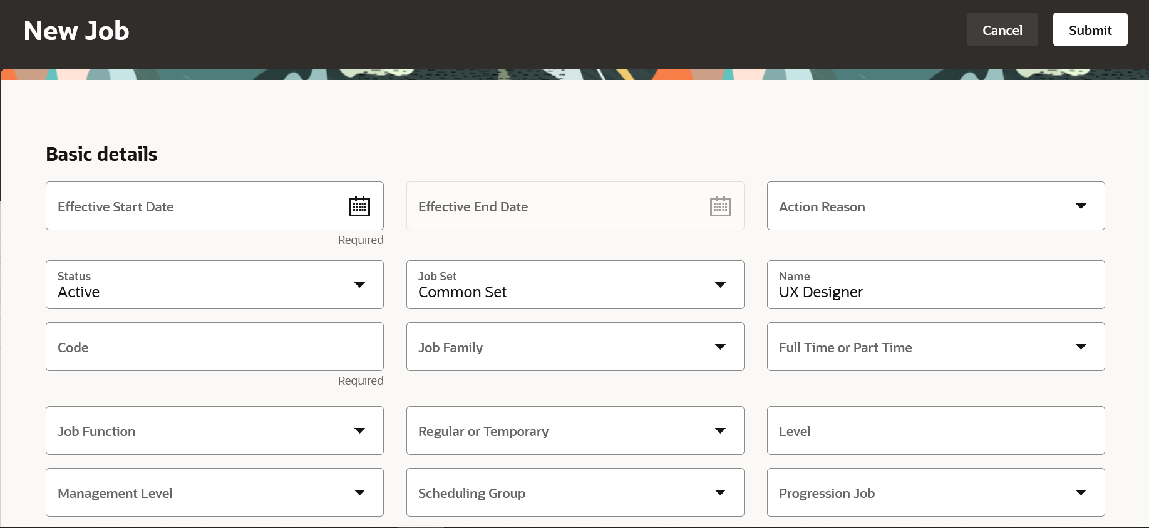Open the Regular or Temporary dropdown arrow
Viewport: 1149px width, 528px height.
(720, 430)
